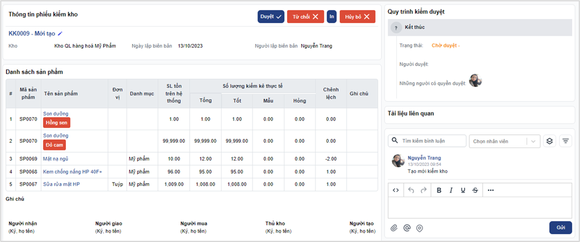Click the attachment paperclip icon
The height and width of the screenshot is (242, 580).
tap(393, 228)
